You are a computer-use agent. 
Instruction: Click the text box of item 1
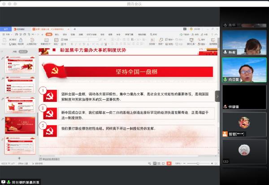tap(136, 97)
